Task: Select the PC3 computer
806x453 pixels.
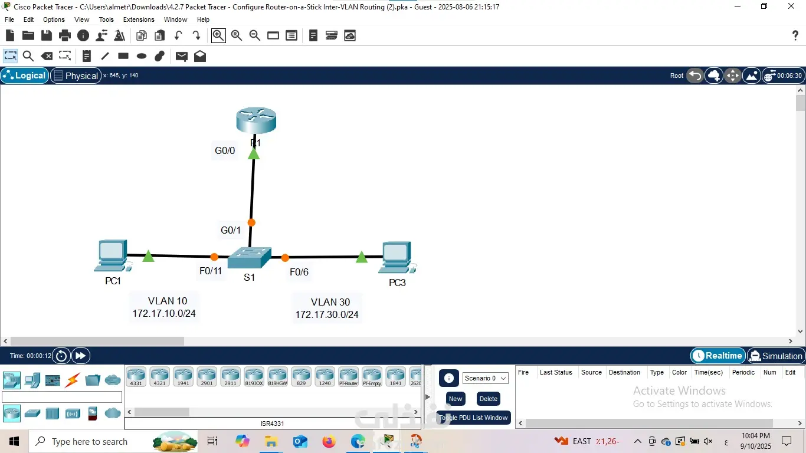Action: coord(397,258)
